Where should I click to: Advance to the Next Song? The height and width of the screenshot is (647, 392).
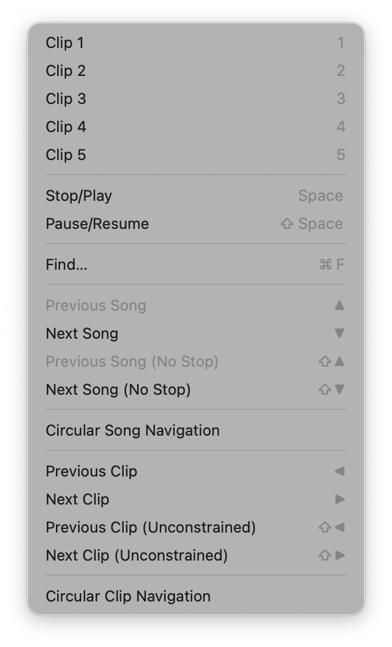[x=82, y=333]
